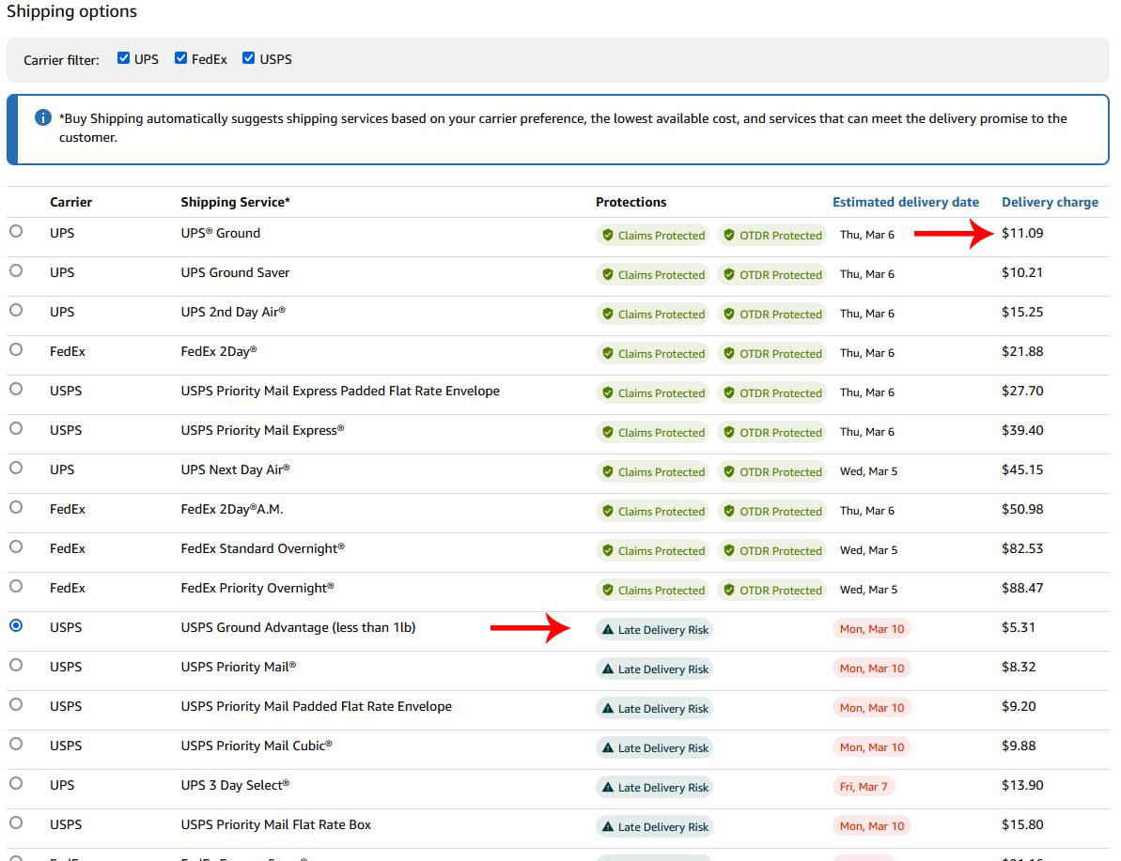Click Claims Protected shield icon for FedEx 2Day A.M.
This screenshot has width=1121, height=861.
[608, 511]
